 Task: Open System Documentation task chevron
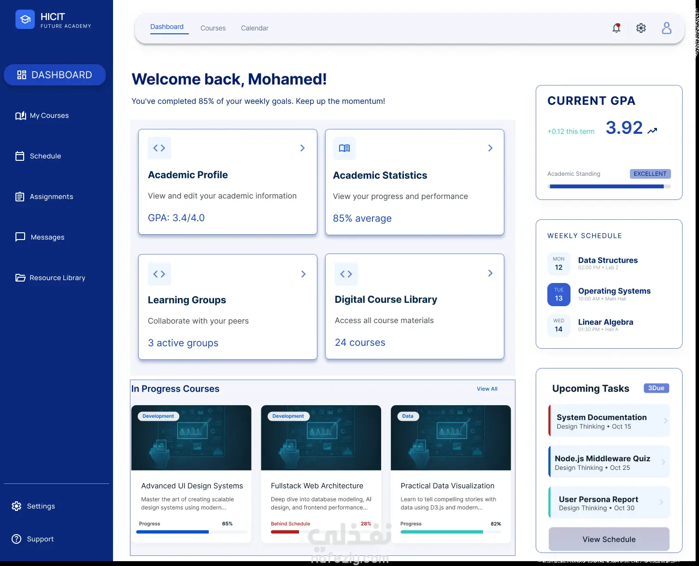tap(665, 421)
